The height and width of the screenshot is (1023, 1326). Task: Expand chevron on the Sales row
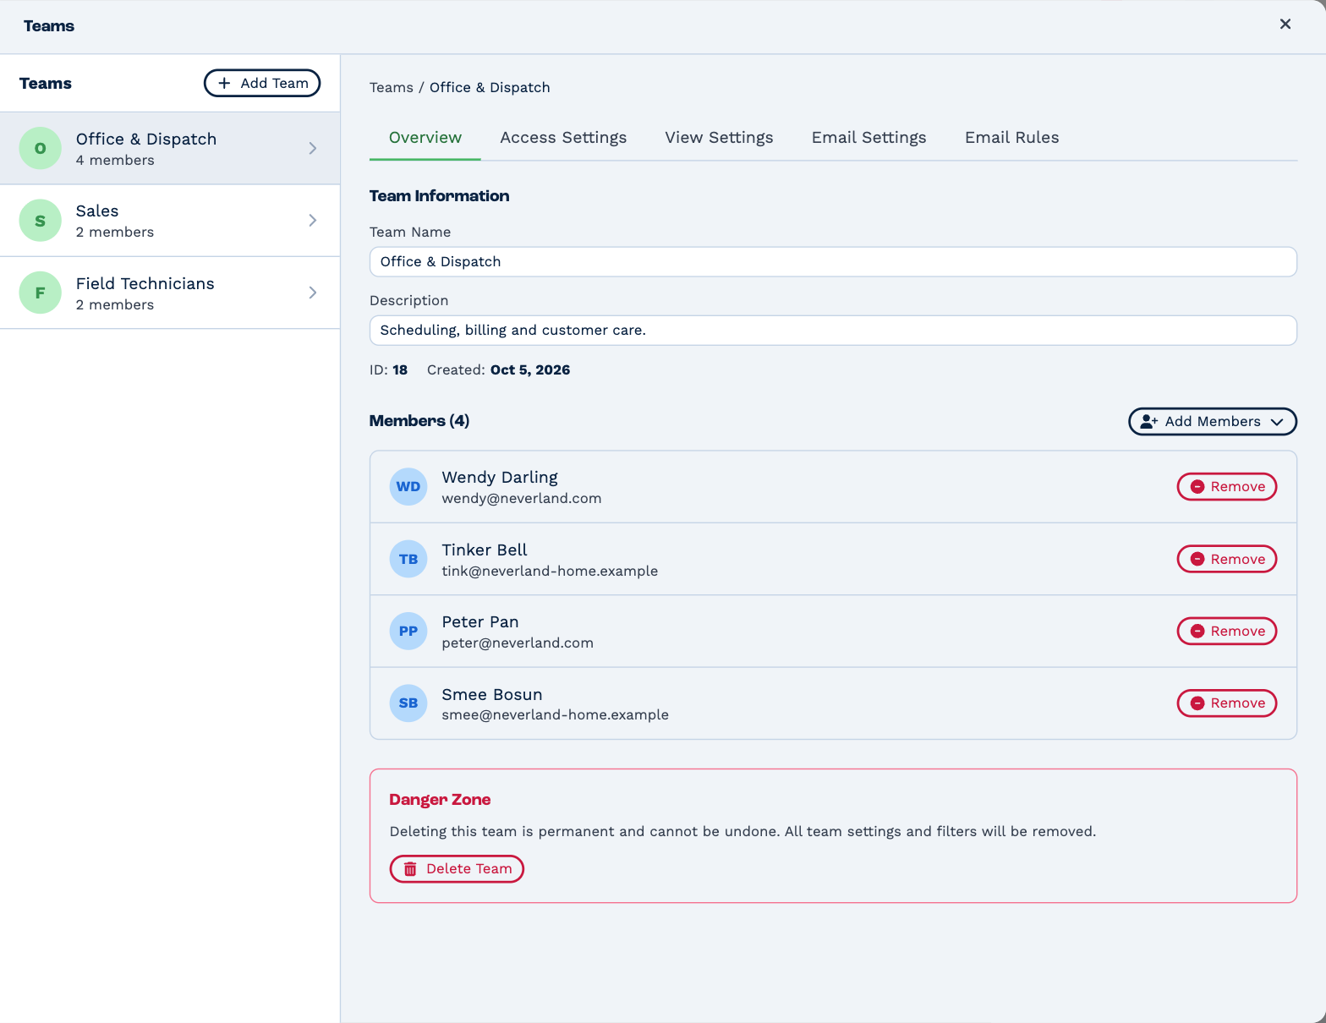tap(313, 221)
